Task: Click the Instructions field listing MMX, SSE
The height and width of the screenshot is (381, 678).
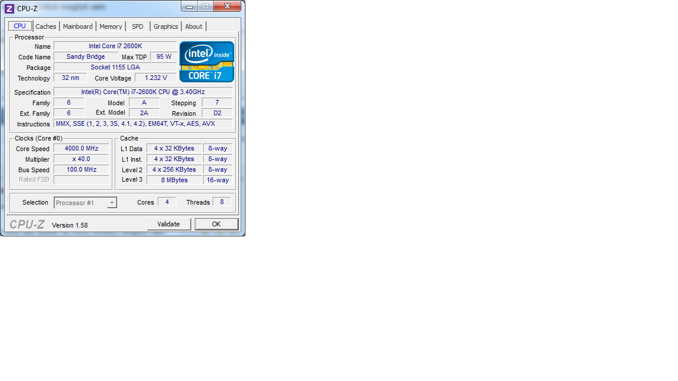Action: (x=143, y=123)
